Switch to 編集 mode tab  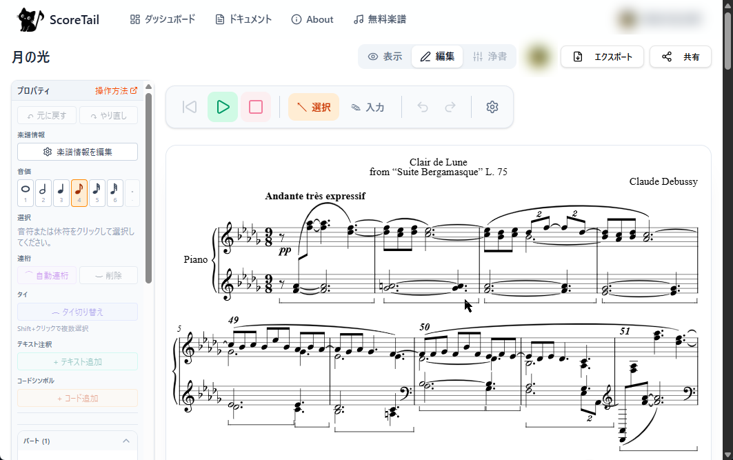pos(437,57)
